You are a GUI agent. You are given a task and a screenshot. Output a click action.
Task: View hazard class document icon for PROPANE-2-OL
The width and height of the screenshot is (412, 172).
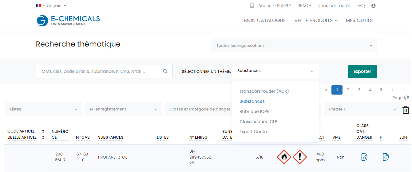click(x=364, y=157)
